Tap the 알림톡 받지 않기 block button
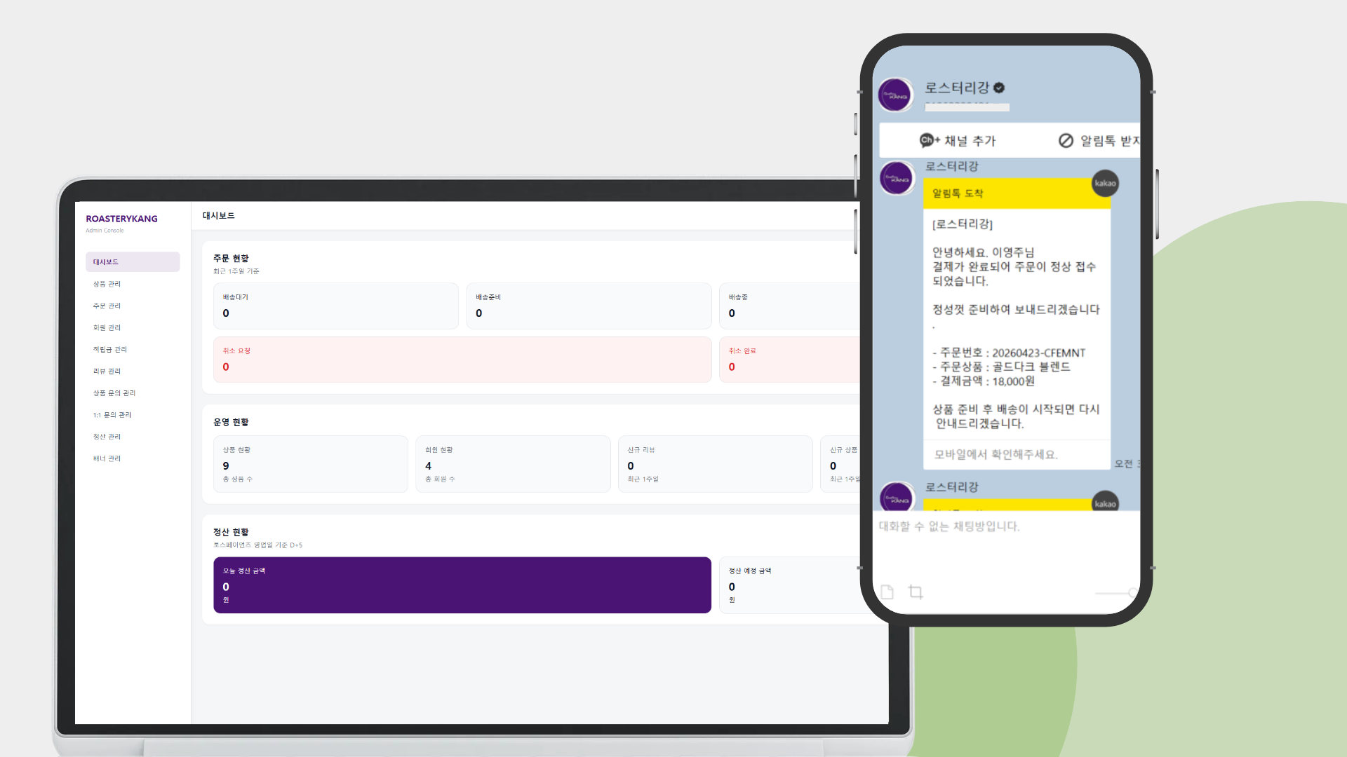This screenshot has width=1347, height=757. click(1099, 141)
